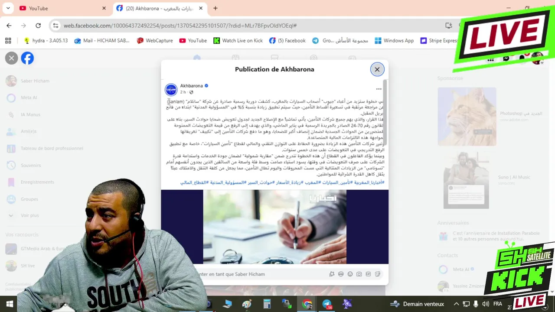Select the Akhbarona Facebook tab
Screen dimensions: 555x312
pos(159,8)
